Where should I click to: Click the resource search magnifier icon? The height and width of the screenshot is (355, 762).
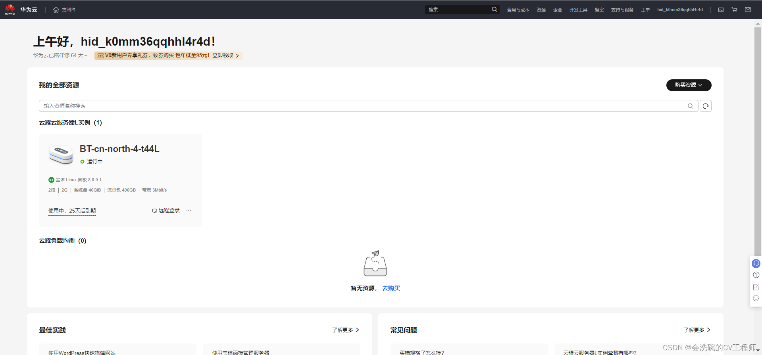690,106
